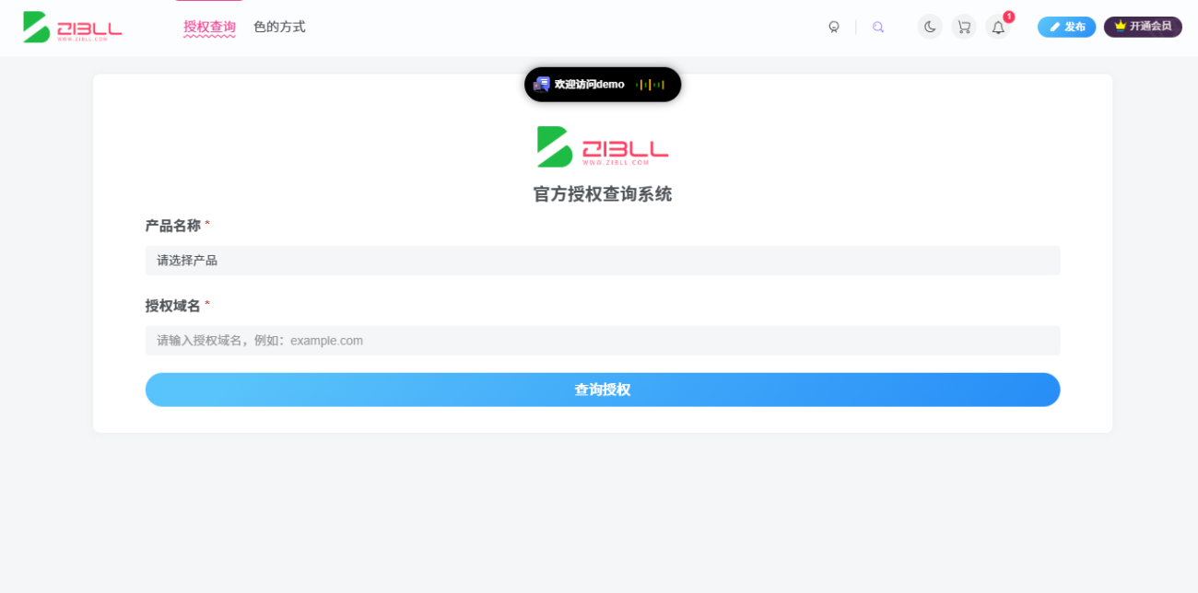Image resolution: width=1198 pixels, height=593 pixels.
Task: Open the shopping cart icon
Action: pos(963,26)
